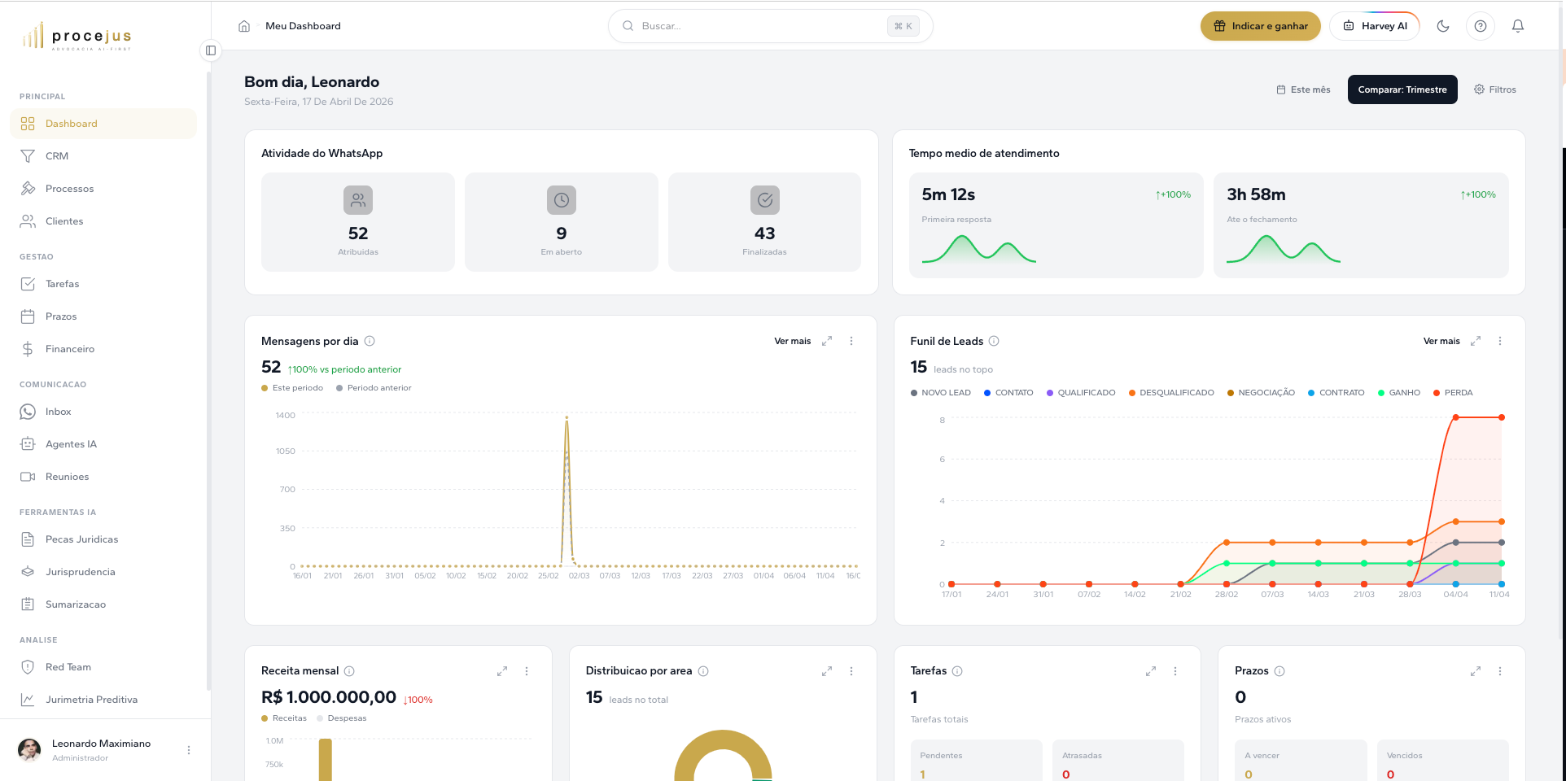Click Ver mais on Funil de Leads
Image resolution: width=1566 pixels, height=781 pixels.
1441,341
